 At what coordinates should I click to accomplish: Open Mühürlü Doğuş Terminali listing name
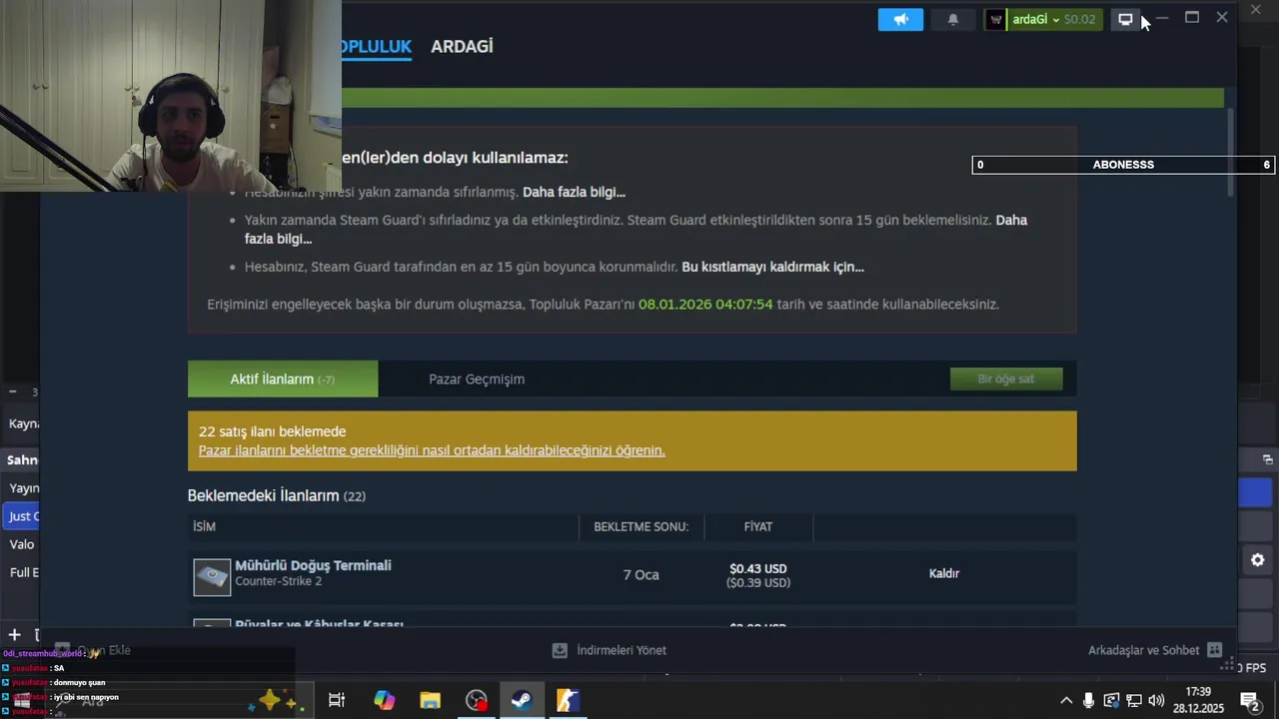[313, 565]
